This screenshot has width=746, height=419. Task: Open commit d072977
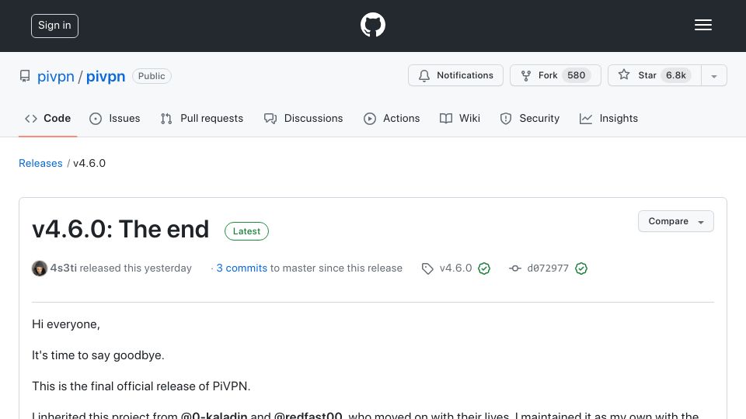(548, 268)
